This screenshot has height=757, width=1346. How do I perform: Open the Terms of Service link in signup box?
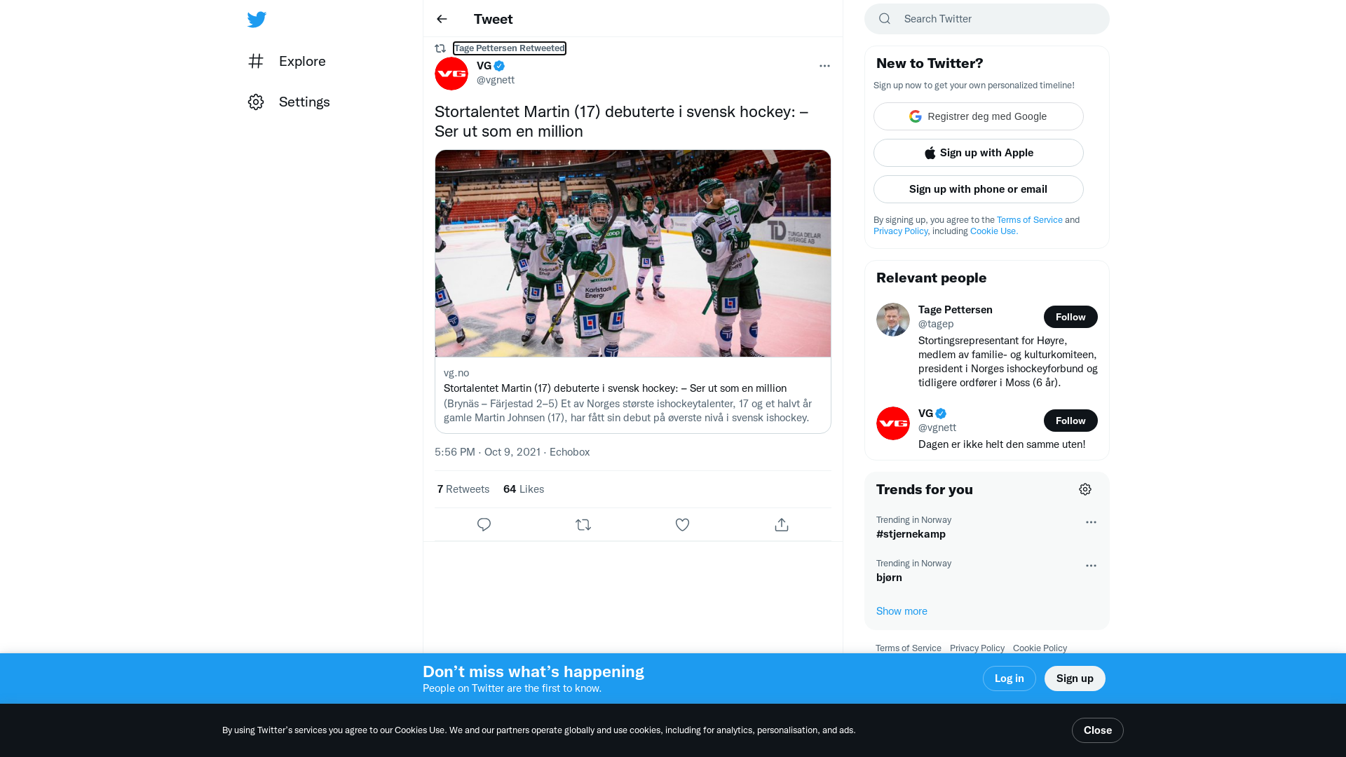click(x=1030, y=220)
